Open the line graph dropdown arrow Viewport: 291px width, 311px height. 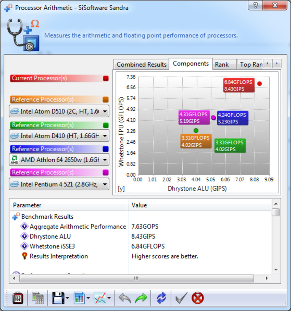click(109, 298)
